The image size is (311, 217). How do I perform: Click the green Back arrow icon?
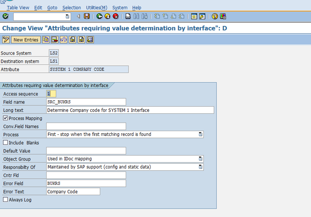coord(99,16)
